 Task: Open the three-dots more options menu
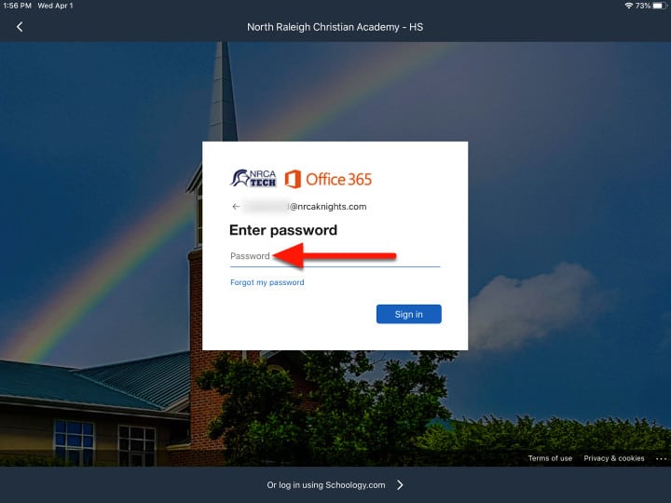661,458
